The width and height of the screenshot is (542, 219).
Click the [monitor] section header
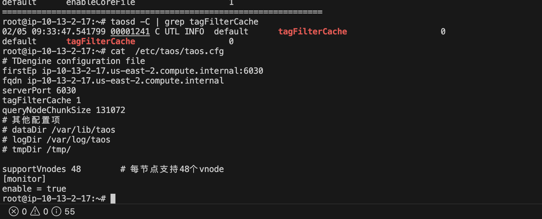click(x=24, y=179)
